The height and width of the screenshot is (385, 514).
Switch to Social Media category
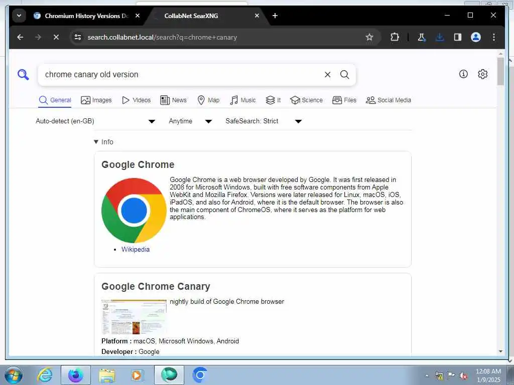388,100
